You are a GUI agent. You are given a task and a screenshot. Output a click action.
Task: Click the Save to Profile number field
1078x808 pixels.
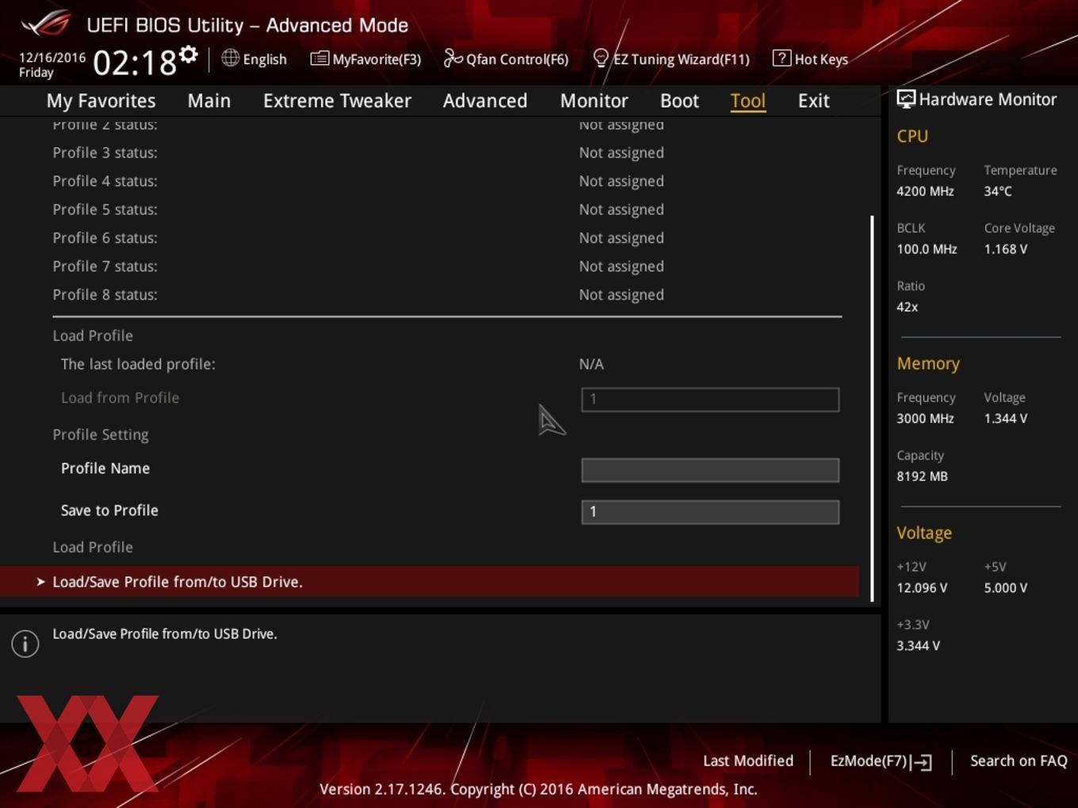710,512
